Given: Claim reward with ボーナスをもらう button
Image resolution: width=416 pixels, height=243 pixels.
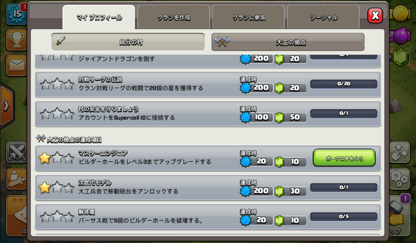Looking at the screenshot, I should coord(344,158).
